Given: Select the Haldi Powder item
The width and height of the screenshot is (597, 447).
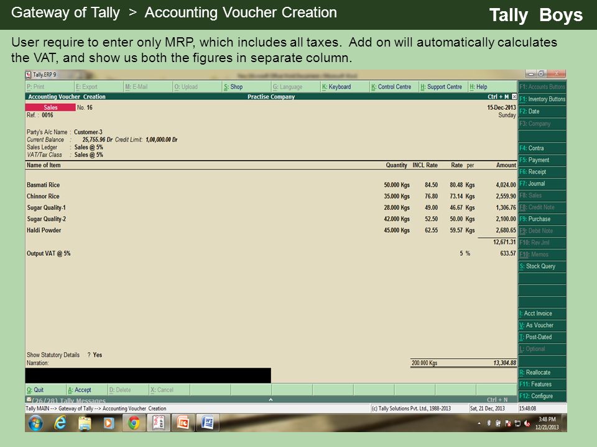Looking at the screenshot, I should [44, 230].
